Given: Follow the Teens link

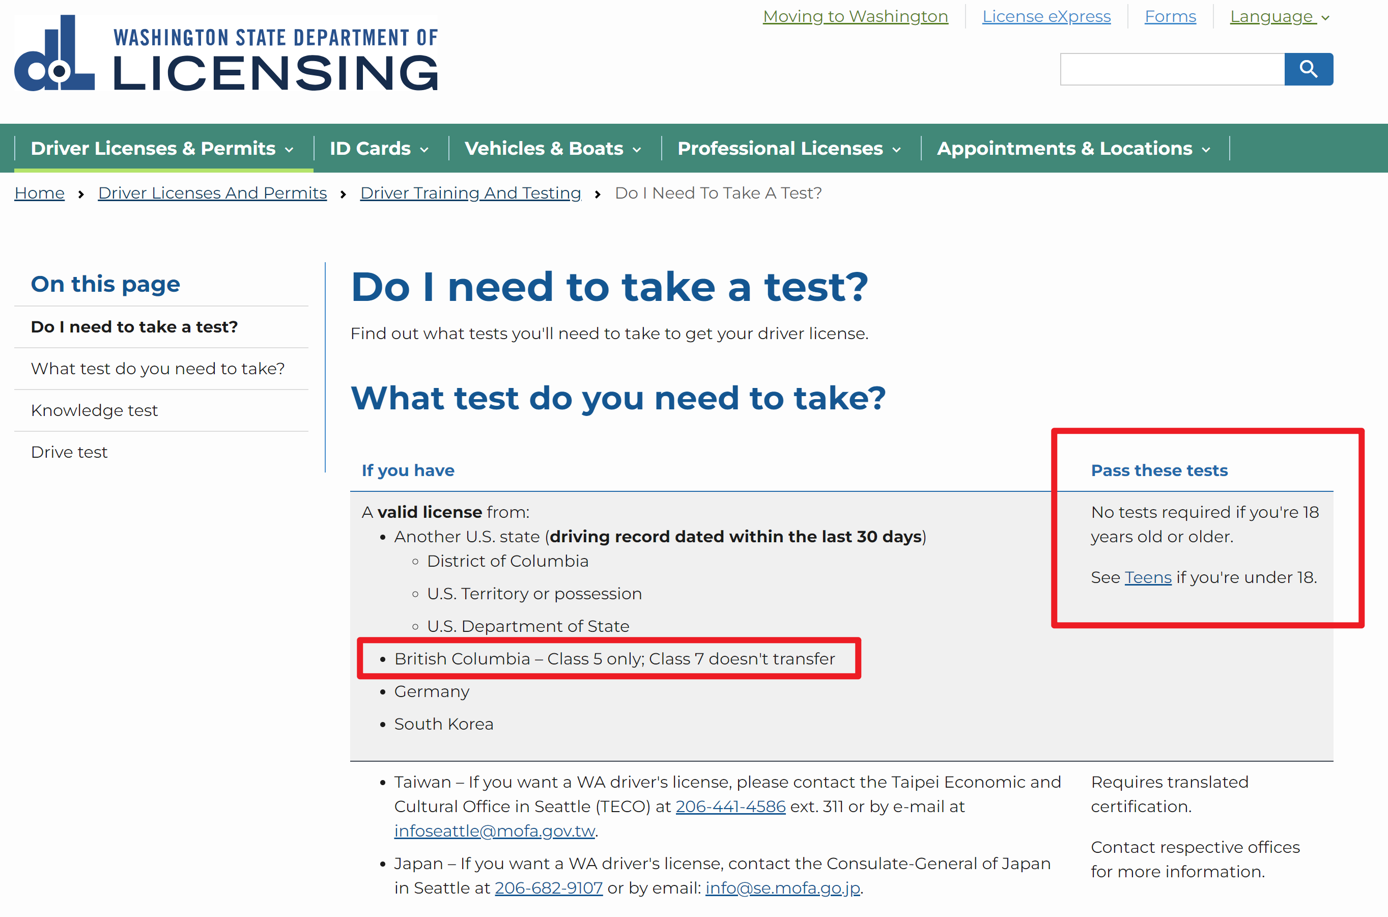Looking at the screenshot, I should pos(1147,577).
